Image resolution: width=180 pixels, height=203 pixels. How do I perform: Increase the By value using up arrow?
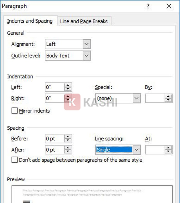tap(168, 97)
